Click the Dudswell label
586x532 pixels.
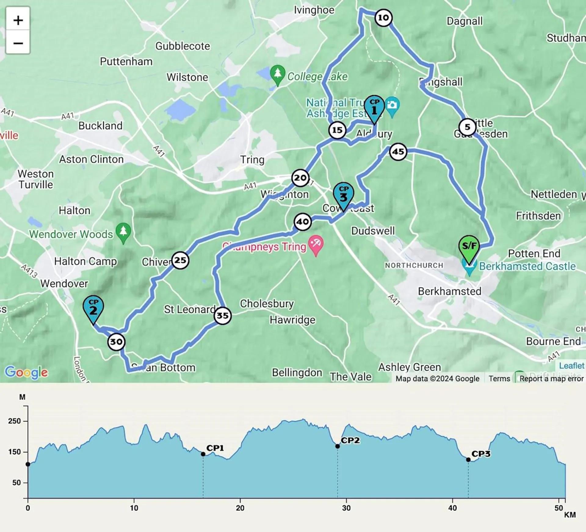coord(373,231)
